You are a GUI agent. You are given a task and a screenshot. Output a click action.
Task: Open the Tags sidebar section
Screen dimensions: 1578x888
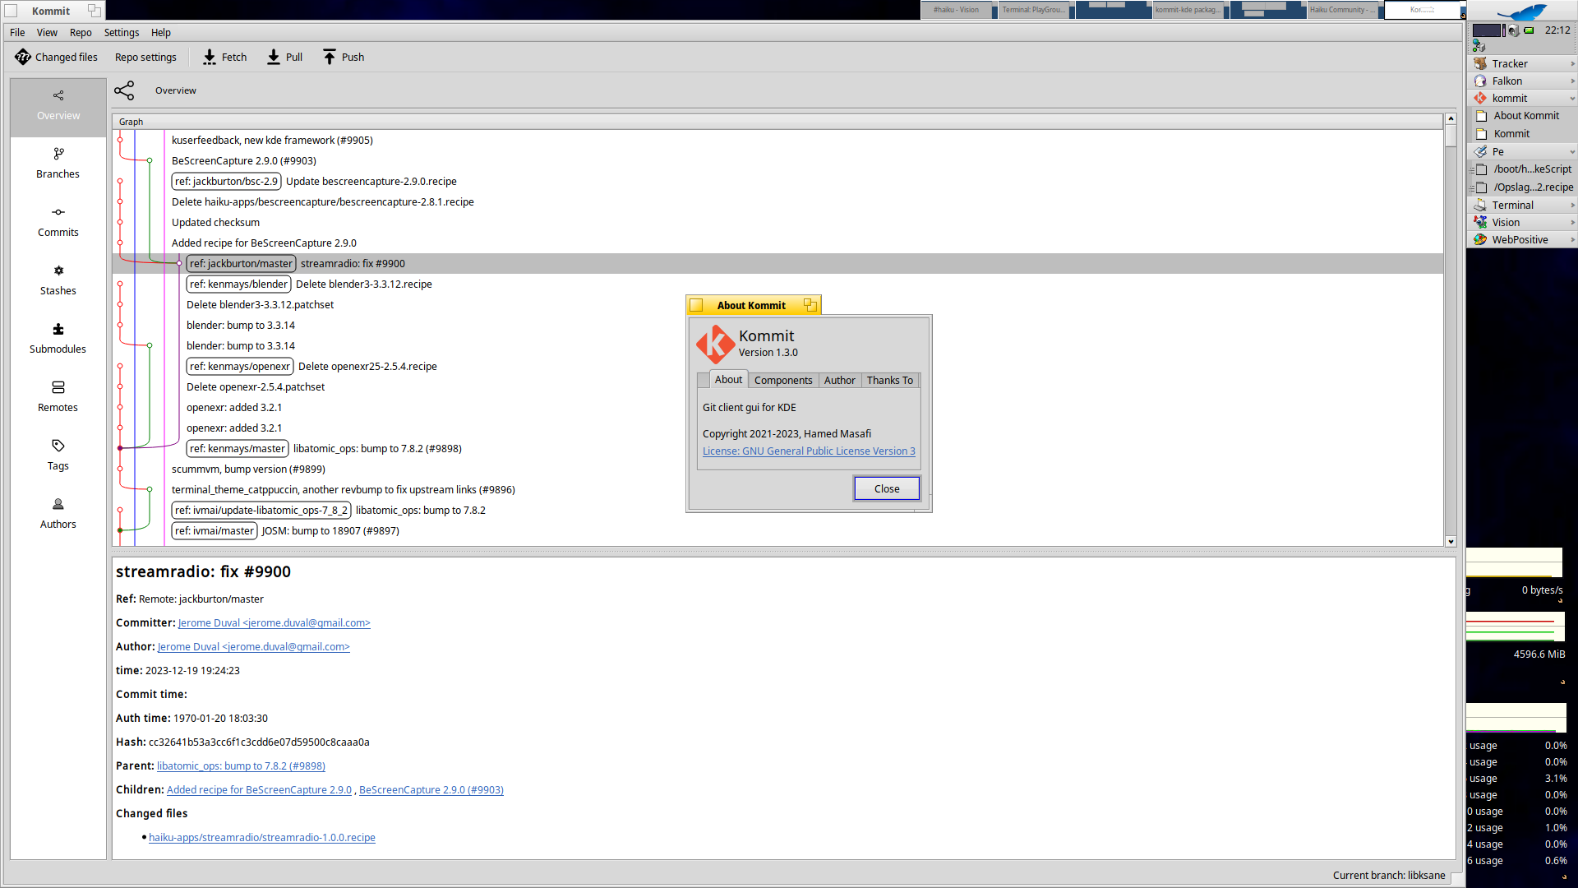click(58, 456)
